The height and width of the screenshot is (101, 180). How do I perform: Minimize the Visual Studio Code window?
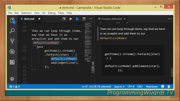point(156,7)
